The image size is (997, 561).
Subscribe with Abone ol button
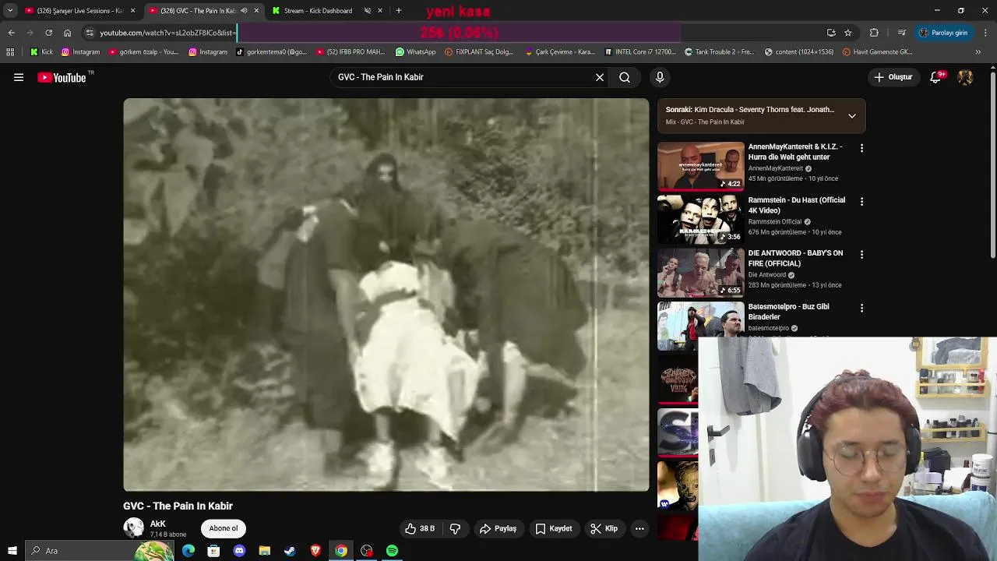224,528
